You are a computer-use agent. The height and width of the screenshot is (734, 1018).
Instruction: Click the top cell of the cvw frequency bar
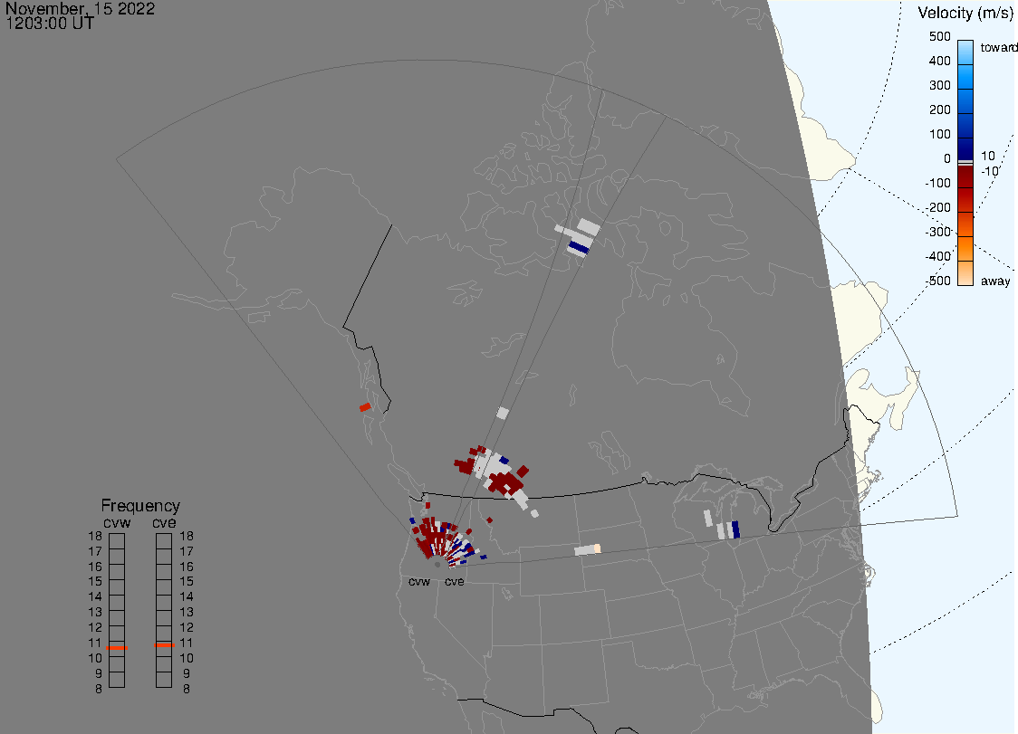[117, 541]
